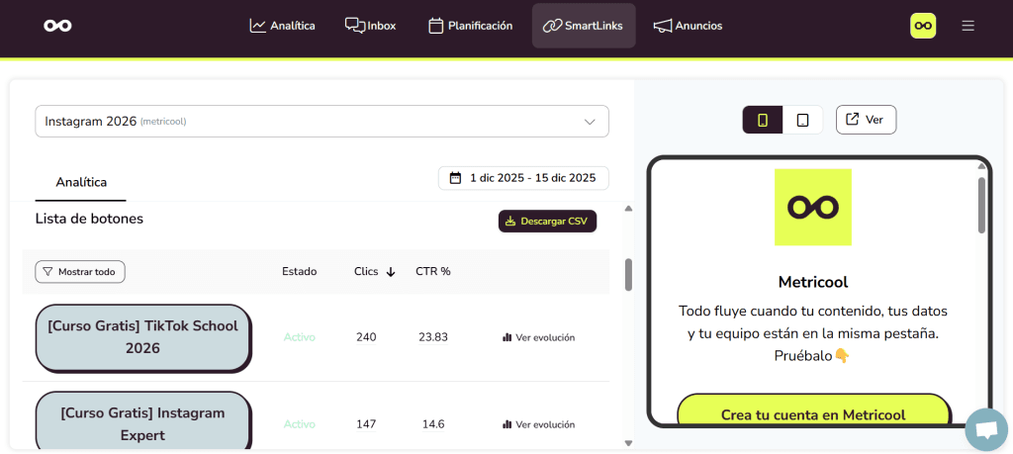Click the phone preview scrollbar
The width and height of the screenshot is (1013, 454).
(981, 206)
